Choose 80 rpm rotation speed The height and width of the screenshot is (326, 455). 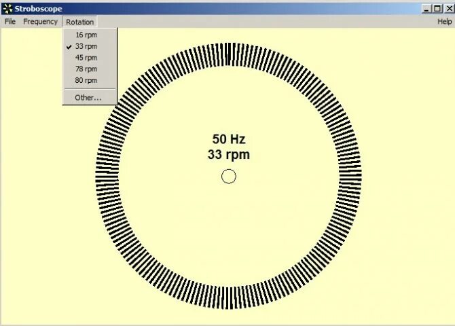click(90, 80)
